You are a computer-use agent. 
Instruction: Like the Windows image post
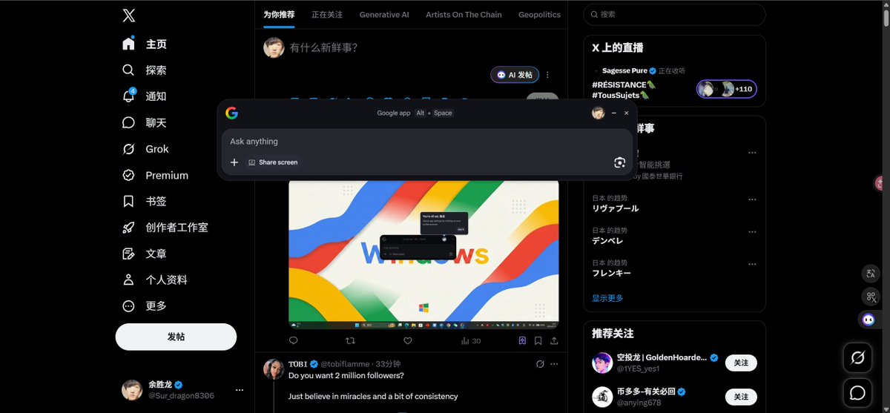(x=408, y=341)
